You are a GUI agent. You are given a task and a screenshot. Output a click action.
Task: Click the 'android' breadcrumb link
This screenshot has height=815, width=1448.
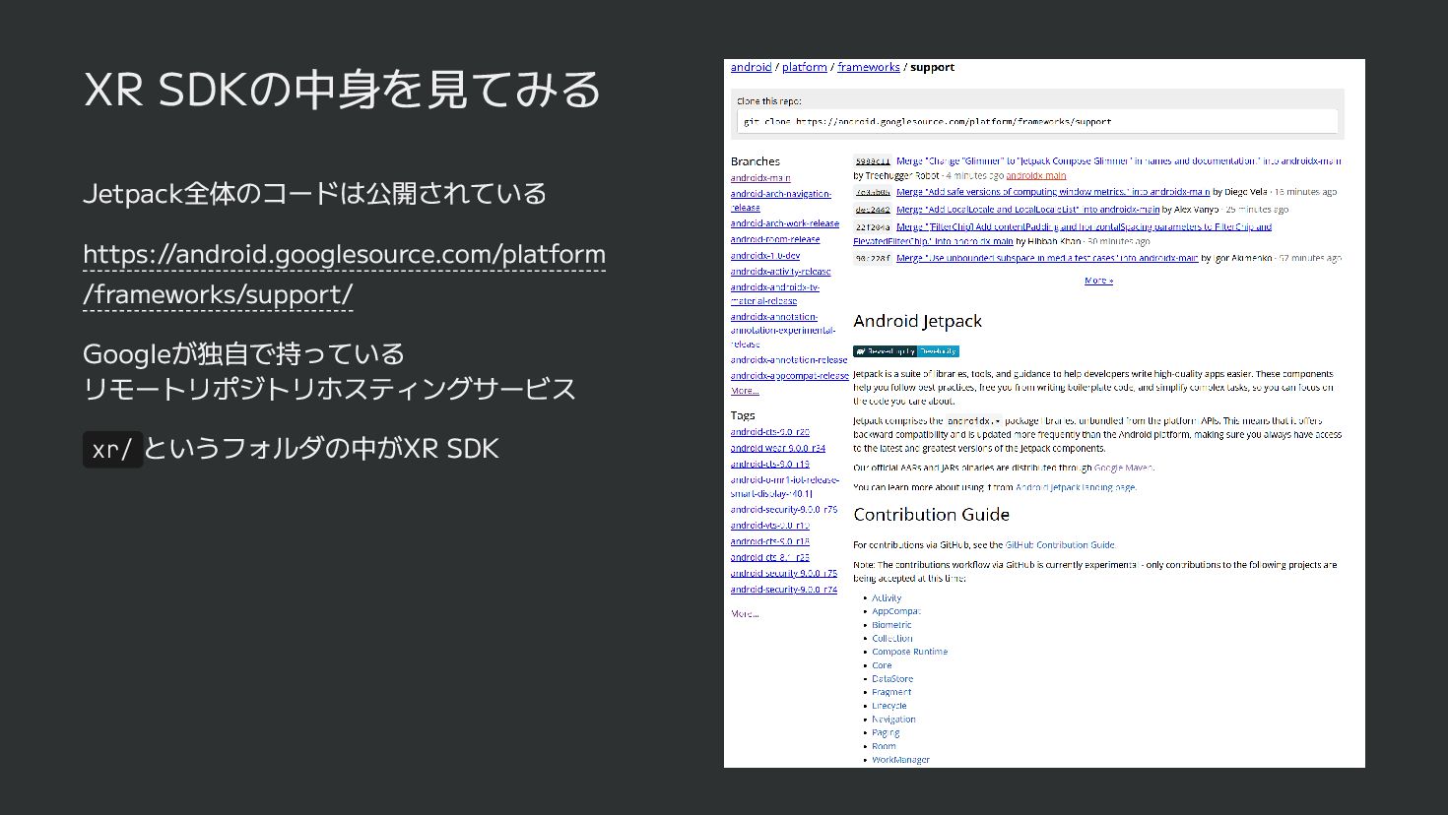pos(751,67)
